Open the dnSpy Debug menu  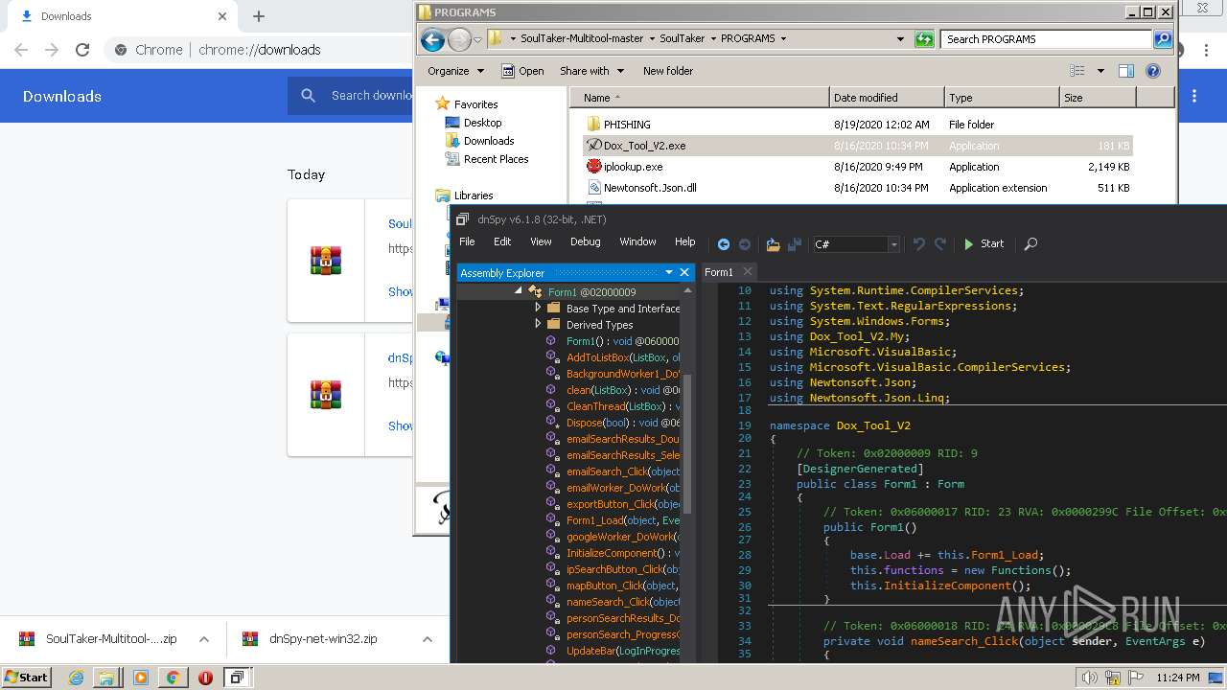click(585, 241)
